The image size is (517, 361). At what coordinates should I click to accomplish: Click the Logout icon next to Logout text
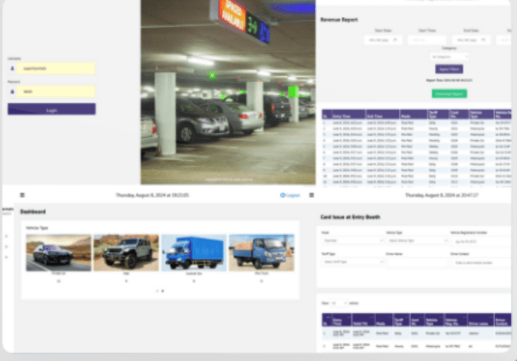tap(282, 195)
